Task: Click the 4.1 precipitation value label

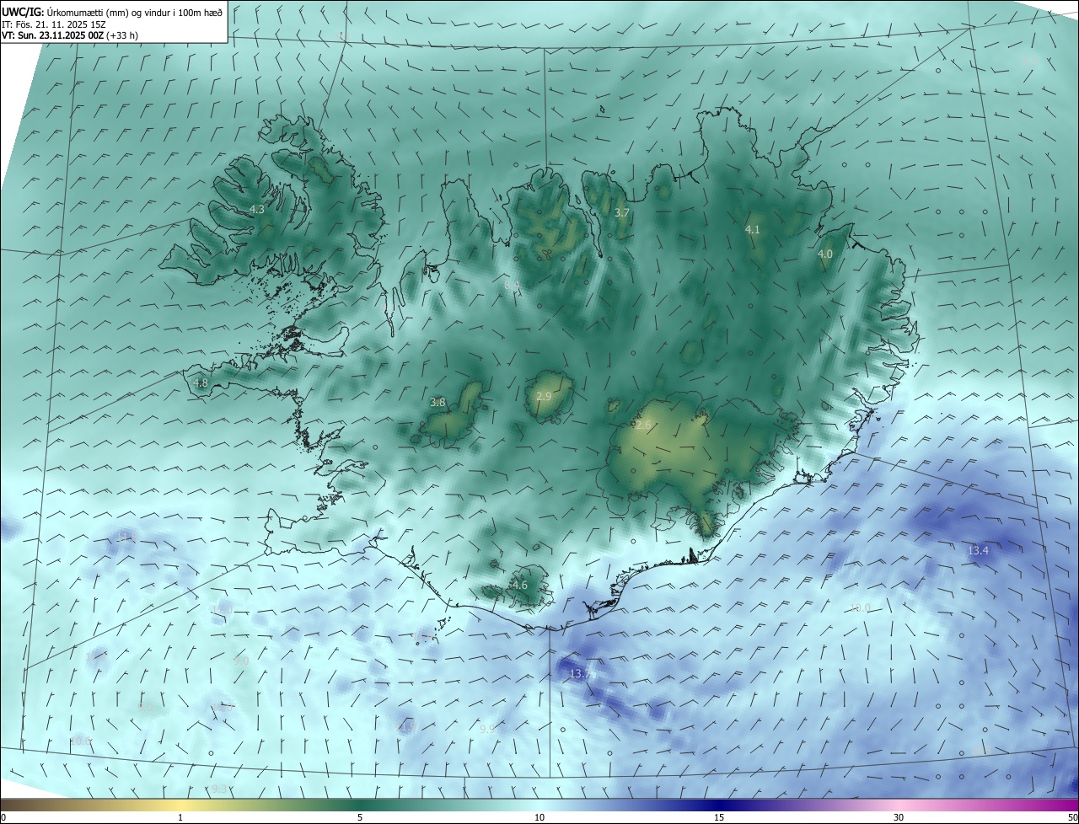Action: point(753,229)
